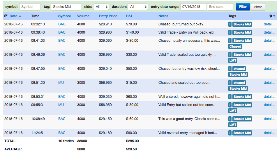The width and height of the screenshot is (279, 153).
Task: Click the average P&L $28.50
Action: (131, 149)
